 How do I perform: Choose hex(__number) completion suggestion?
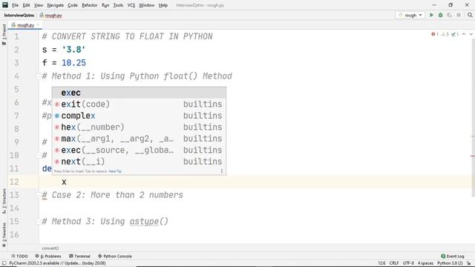coord(139,127)
